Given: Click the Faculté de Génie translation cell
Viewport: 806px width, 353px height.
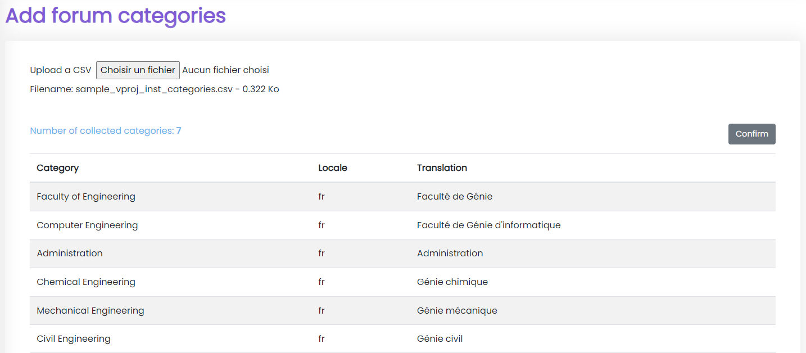Looking at the screenshot, I should (x=454, y=196).
